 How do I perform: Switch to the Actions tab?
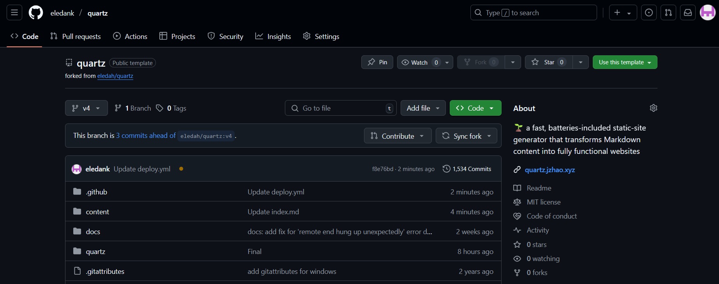click(x=130, y=36)
